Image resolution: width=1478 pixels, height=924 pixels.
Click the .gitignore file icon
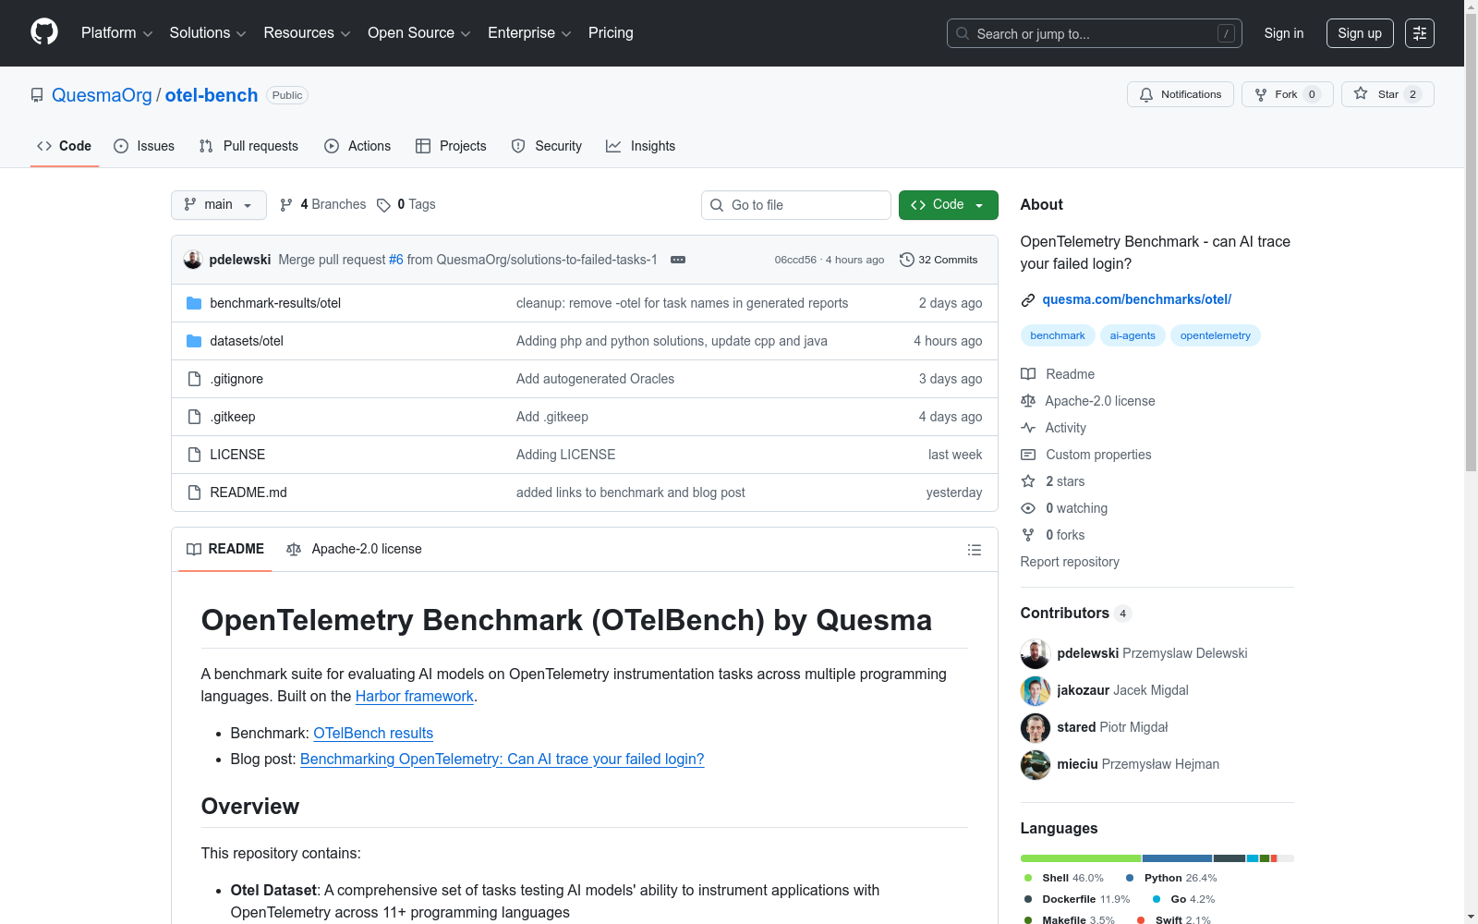point(194,379)
